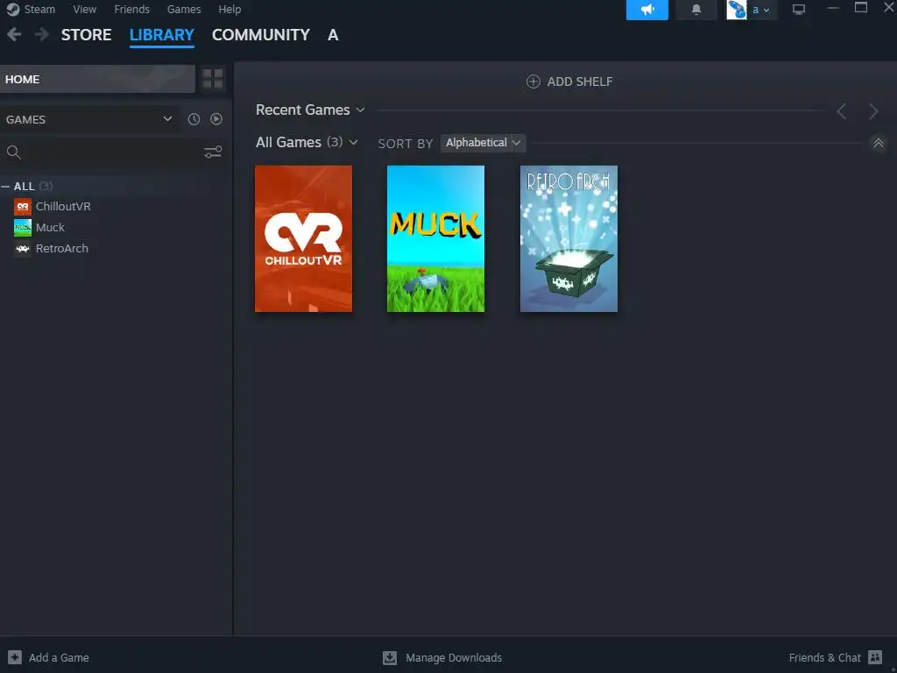Click the Steam logo icon in menu bar
897x673 pixels.
click(x=13, y=9)
